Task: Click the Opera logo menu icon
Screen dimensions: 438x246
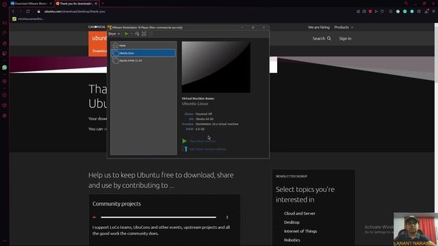Action: tap(4, 4)
